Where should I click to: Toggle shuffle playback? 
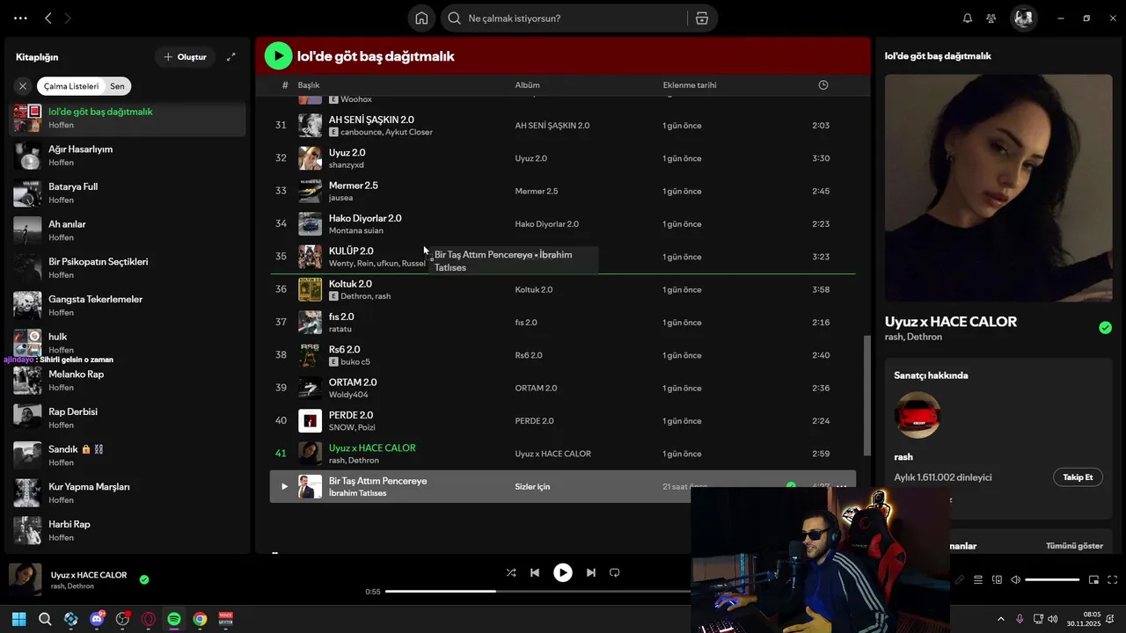pos(511,572)
